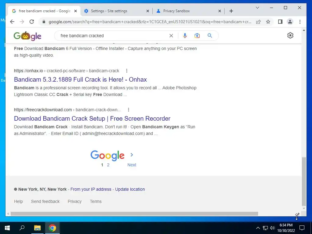This screenshot has height=234, width=312.
Task: Click the Chrome taskbar icon
Action: (x=52, y=228)
